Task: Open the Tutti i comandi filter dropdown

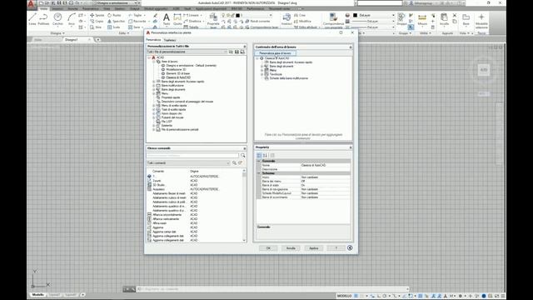Action: pyautogui.click(x=188, y=163)
